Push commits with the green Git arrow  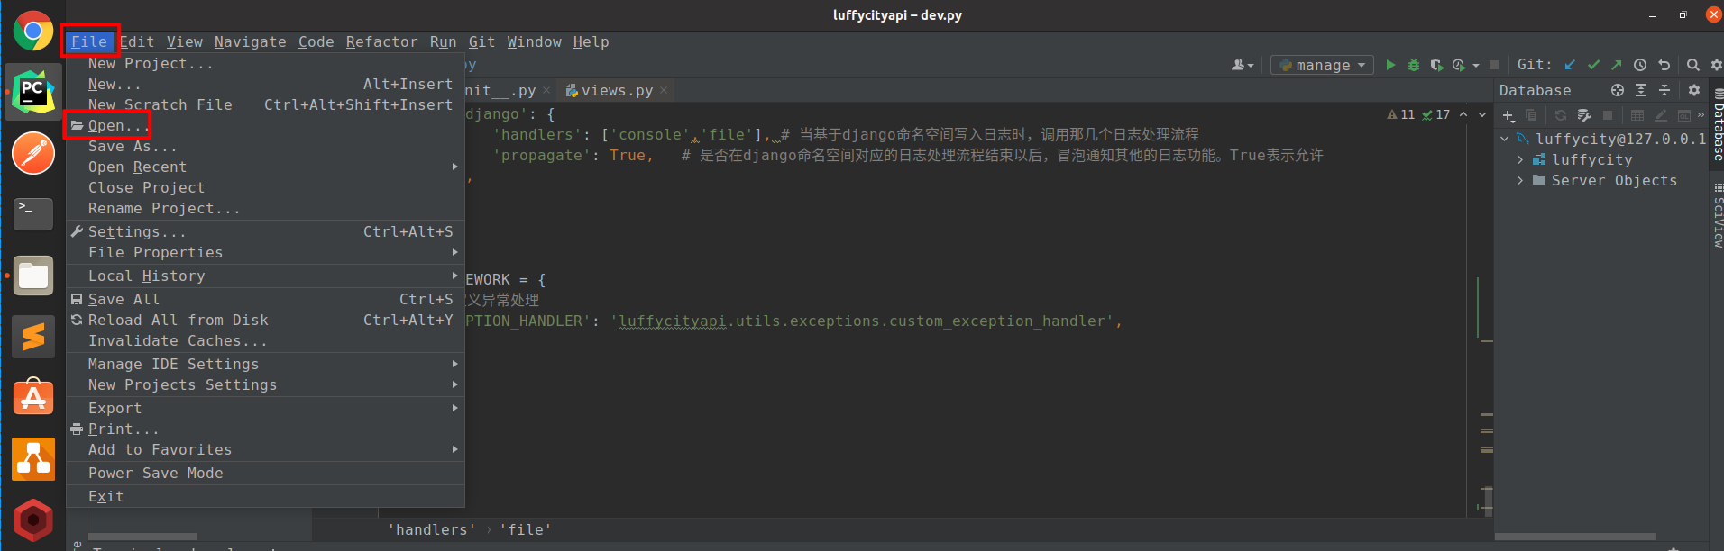tap(1617, 65)
